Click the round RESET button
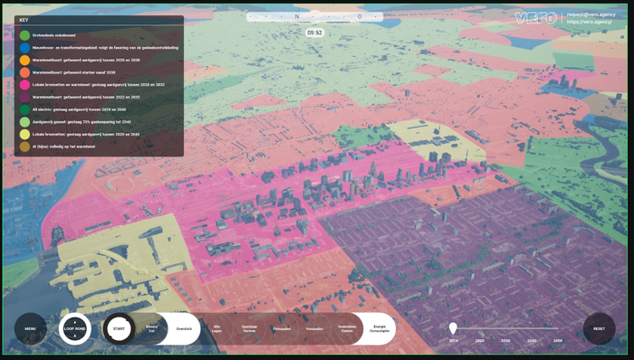634x360 pixels. [600, 328]
